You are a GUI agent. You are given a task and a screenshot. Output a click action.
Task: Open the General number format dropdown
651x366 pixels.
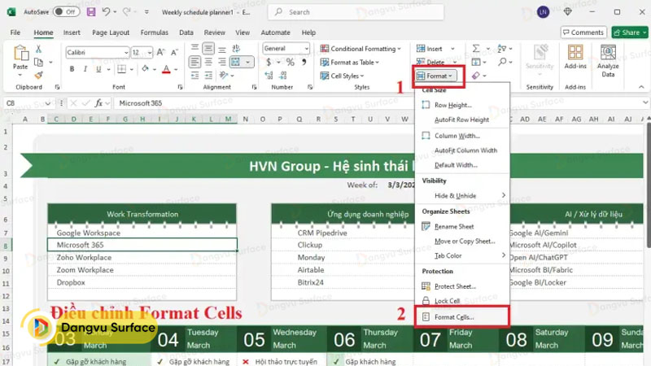click(307, 49)
